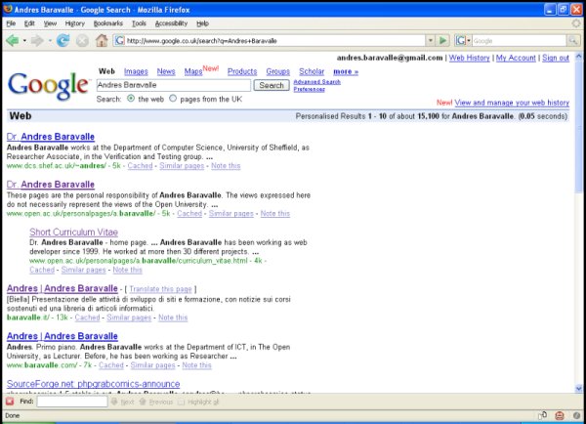Click the red face status bar icon
Screen dimensions: 586x424
(560, 415)
